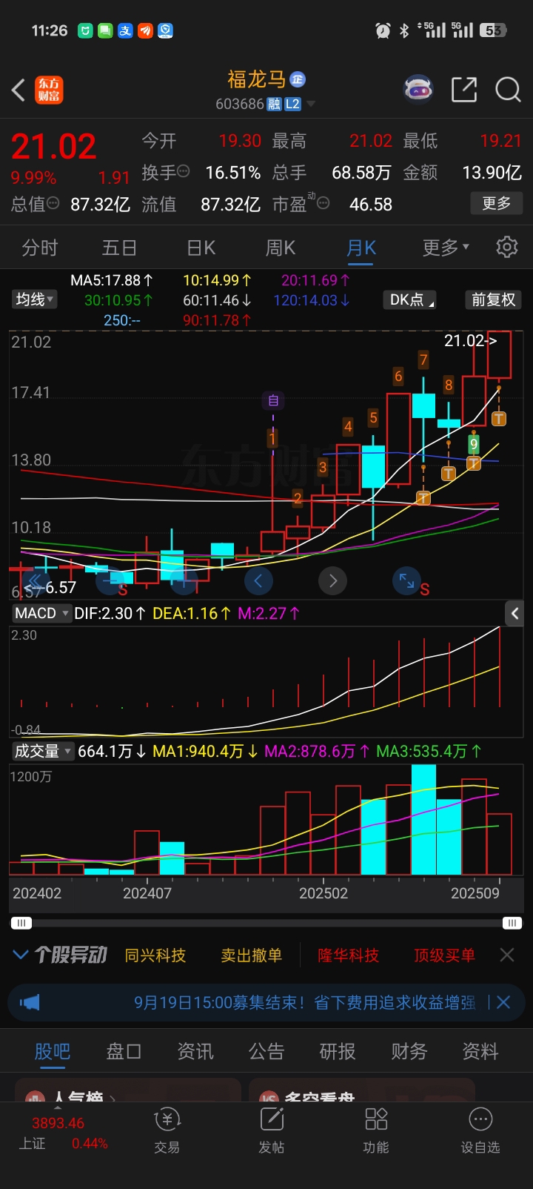Screen dimensions: 533x1189
Task: Tap left handle of range slider
Action: pos(21,923)
